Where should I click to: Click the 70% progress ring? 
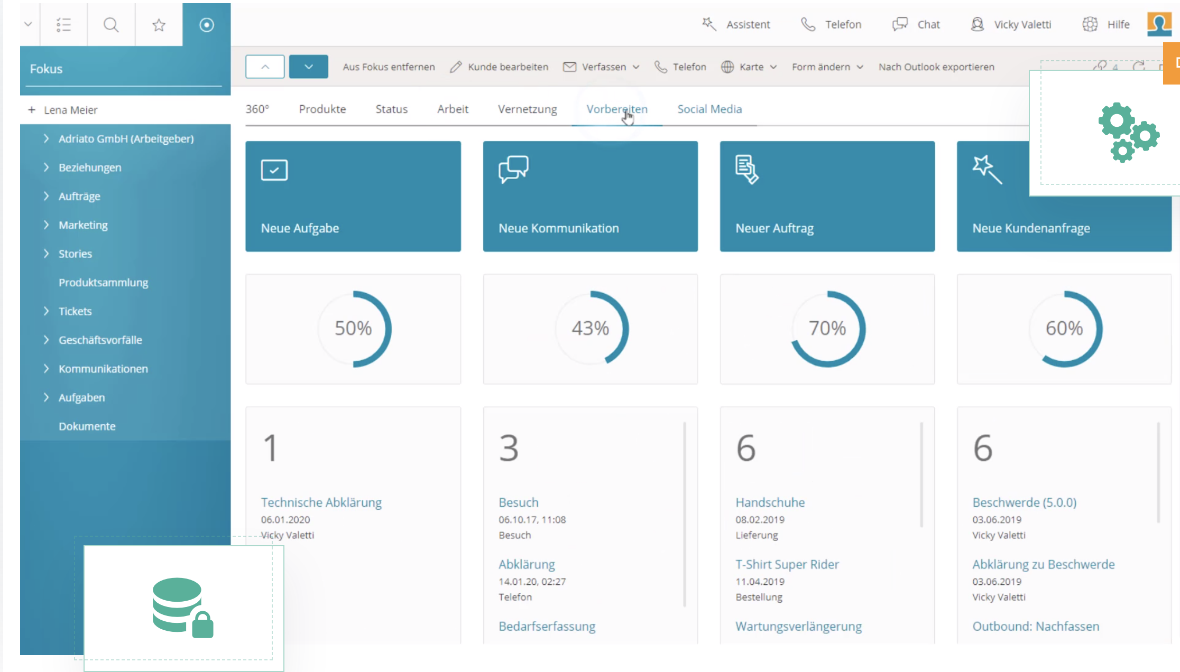827,329
